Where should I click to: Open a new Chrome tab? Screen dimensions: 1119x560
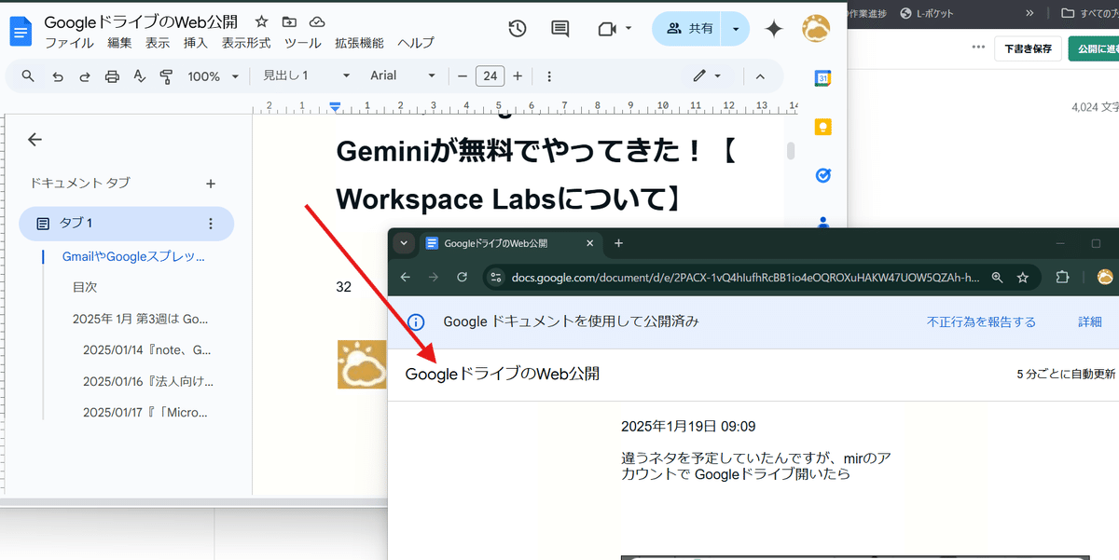point(618,243)
